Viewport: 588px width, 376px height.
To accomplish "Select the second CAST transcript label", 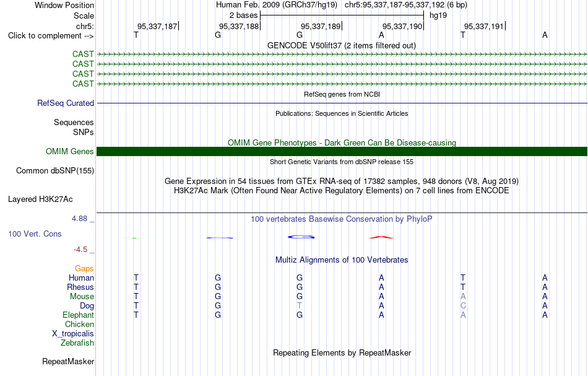I will point(83,64).
